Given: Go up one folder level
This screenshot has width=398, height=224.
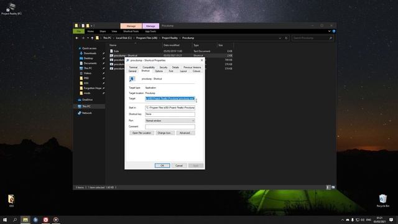Looking at the screenshot, I should coord(92,38).
